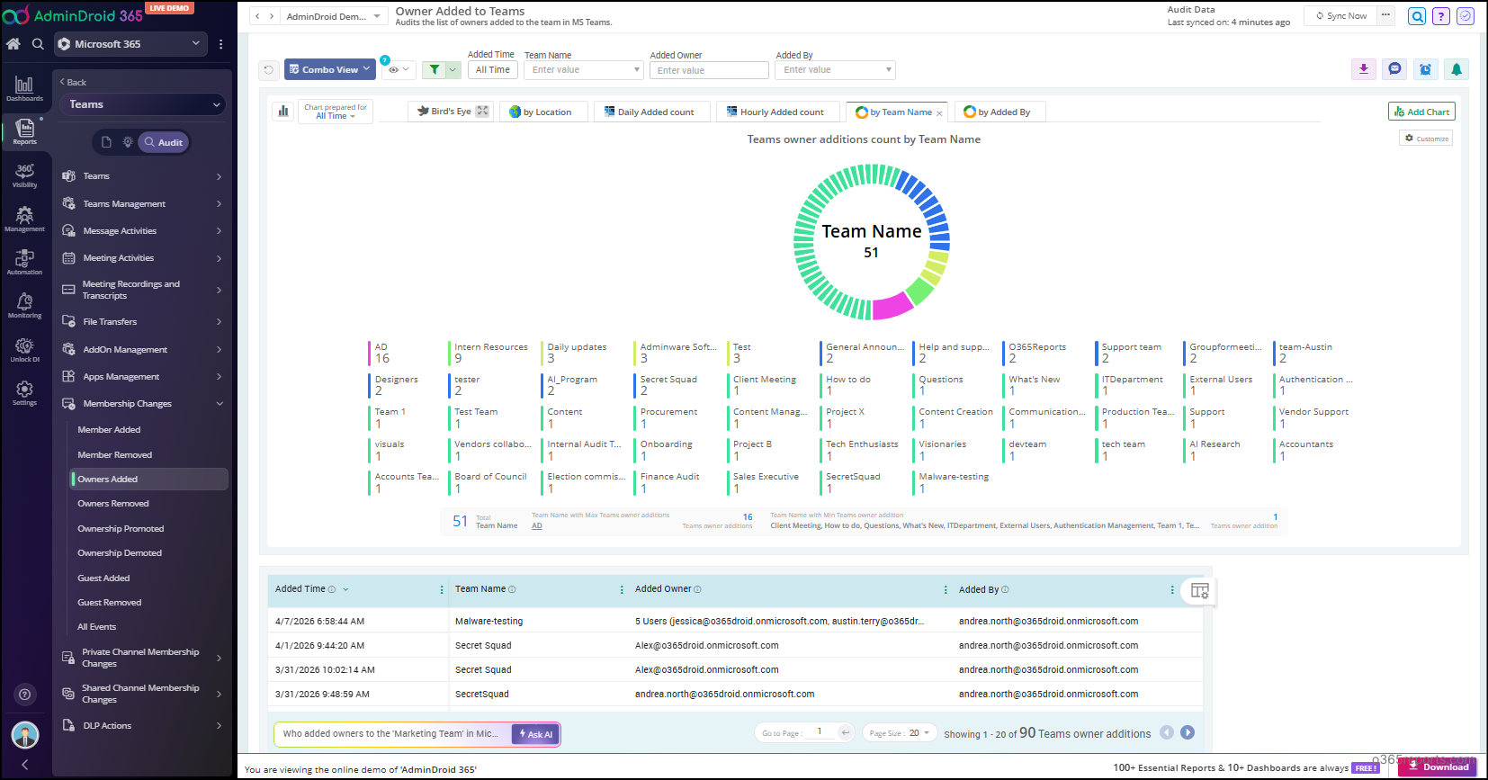
Task: Select the Audit mode toggle
Action: pyautogui.click(x=164, y=142)
